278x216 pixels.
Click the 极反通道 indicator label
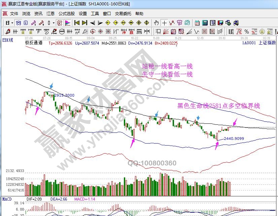coord(34,43)
